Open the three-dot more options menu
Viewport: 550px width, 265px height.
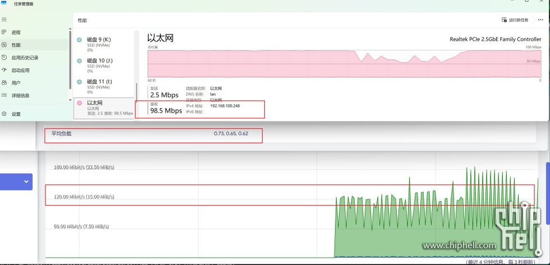pyautogui.click(x=540, y=20)
